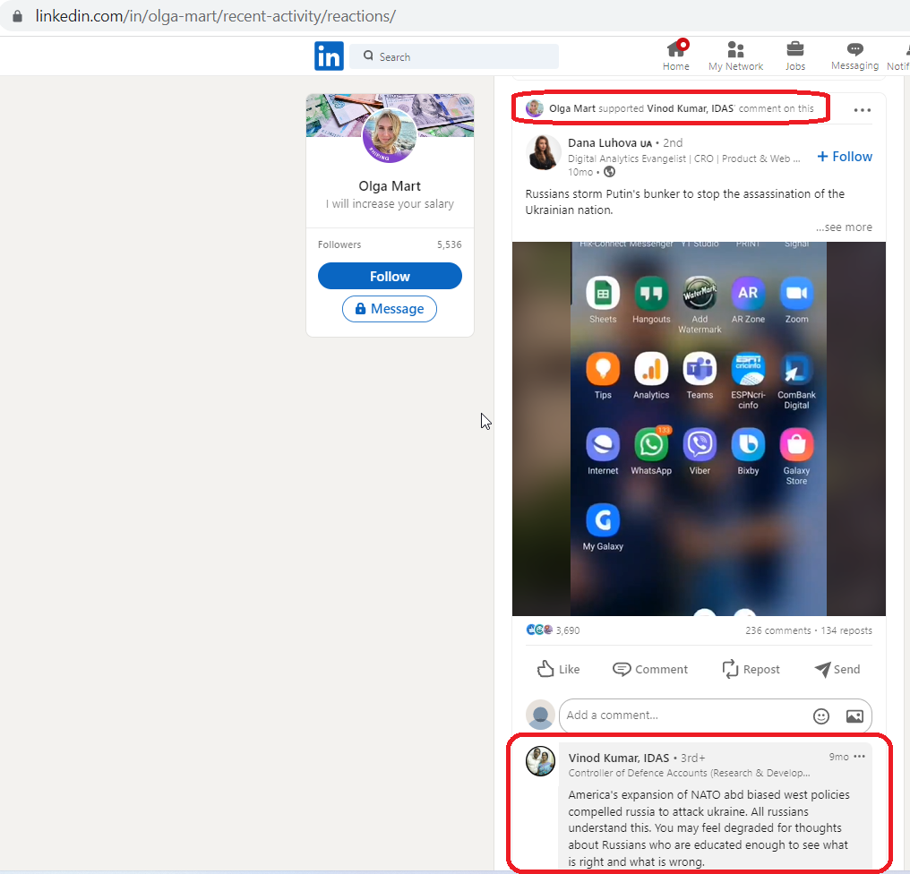Open post options three-dot menu
This screenshot has width=910, height=874.
point(862,109)
